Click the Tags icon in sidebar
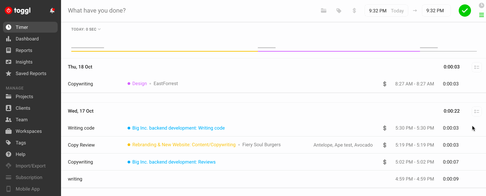 tap(9, 143)
